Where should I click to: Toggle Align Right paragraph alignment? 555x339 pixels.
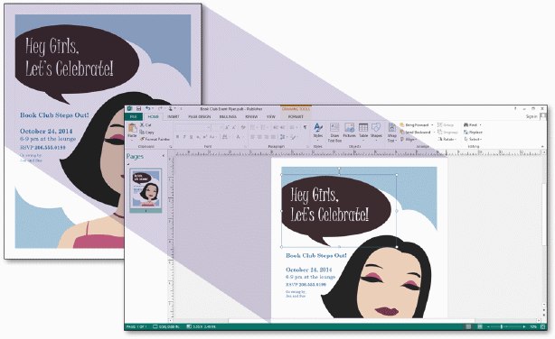pyautogui.click(x=266, y=137)
